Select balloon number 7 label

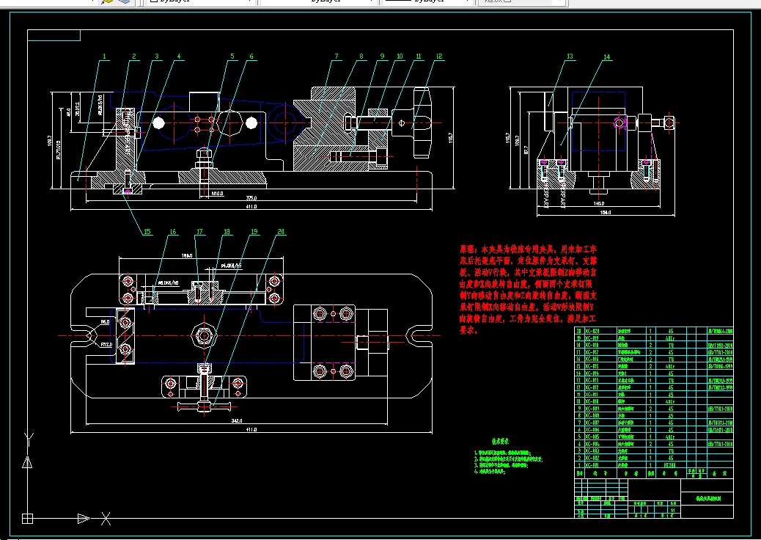(337, 56)
